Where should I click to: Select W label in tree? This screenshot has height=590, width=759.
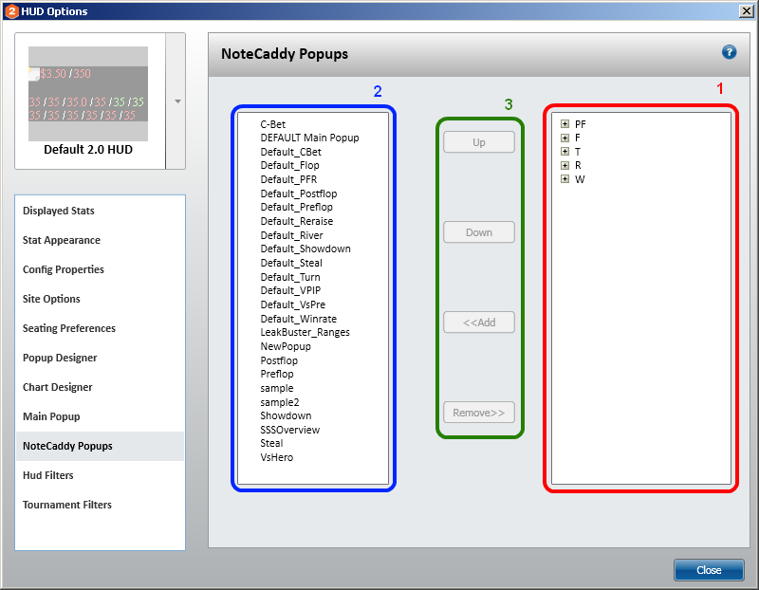click(580, 179)
